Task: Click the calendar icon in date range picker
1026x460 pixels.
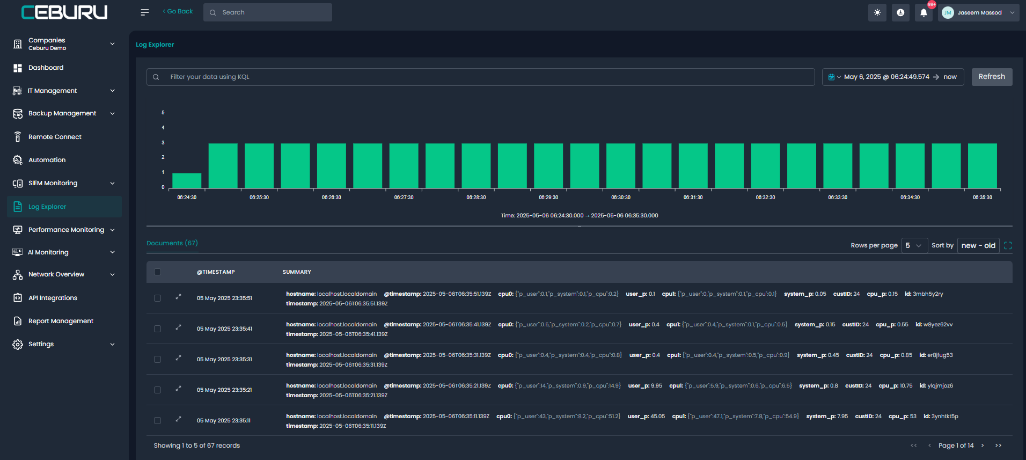Action: click(831, 77)
